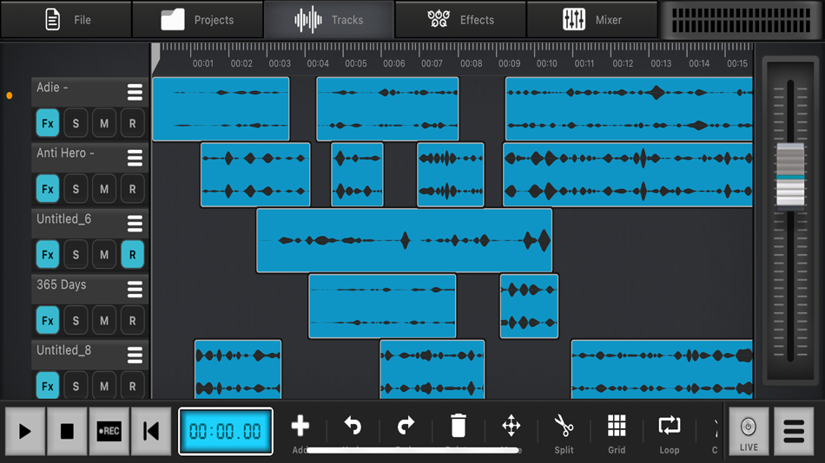Arm recording on the Anti Hero track

point(133,189)
